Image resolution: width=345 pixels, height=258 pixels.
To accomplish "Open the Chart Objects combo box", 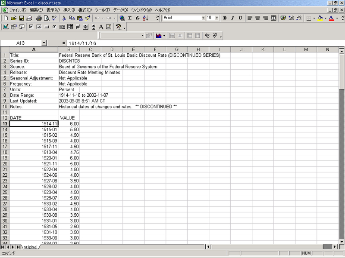I will click(122, 36).
